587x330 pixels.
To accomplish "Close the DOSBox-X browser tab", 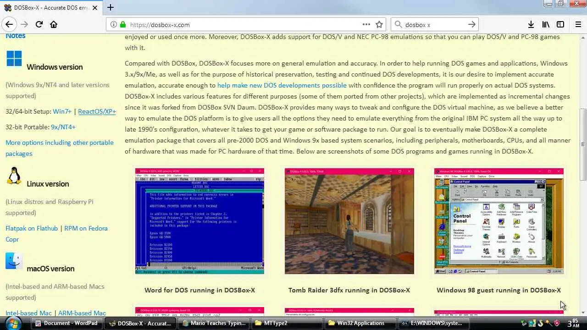I will pyautogui.click(x=95, y=8).
